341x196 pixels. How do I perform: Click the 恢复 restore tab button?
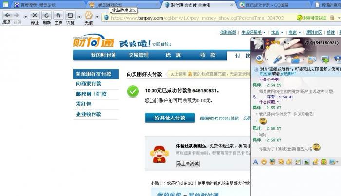point(70,15)
